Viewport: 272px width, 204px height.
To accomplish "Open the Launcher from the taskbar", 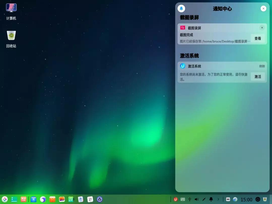I will pyautogui.click(x=5, y=199).
